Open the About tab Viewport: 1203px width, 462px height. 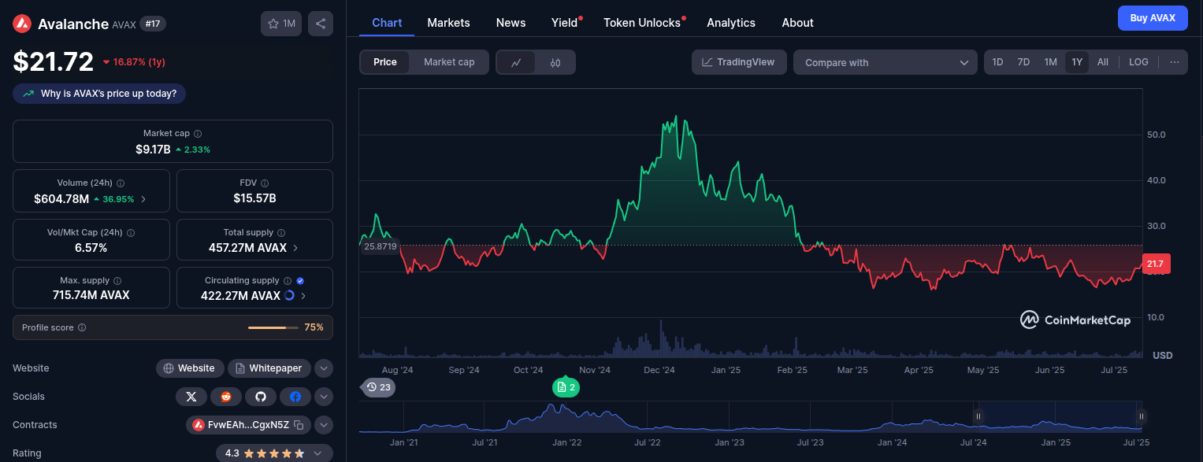[797, 23]
